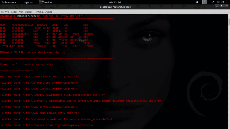The image size is (230, 129).
Task: Click the player.jamo.tv proxy URL line
Action: 39,83
